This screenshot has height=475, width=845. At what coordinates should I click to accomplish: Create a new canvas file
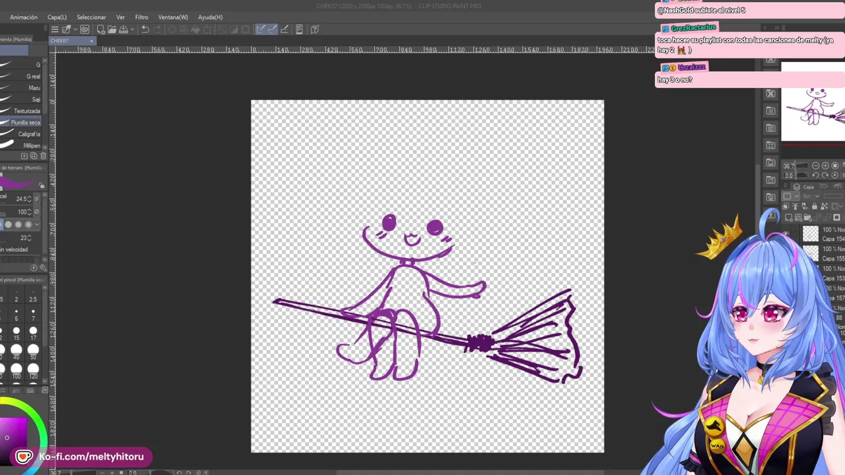(100, 29)
